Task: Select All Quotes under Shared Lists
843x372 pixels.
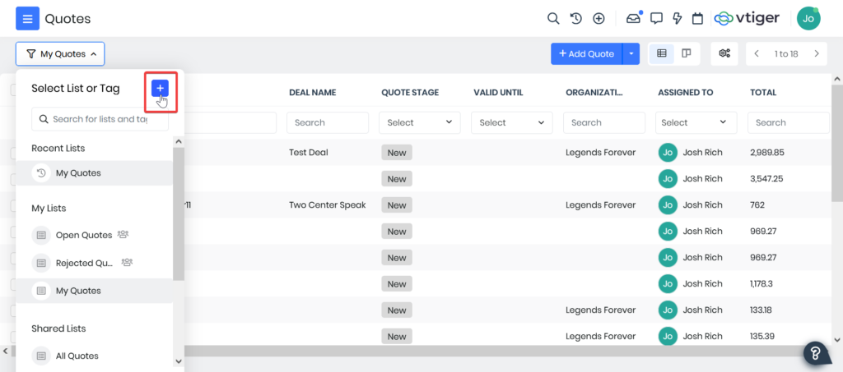Action: pyautogui.click(x=77, y=356)
